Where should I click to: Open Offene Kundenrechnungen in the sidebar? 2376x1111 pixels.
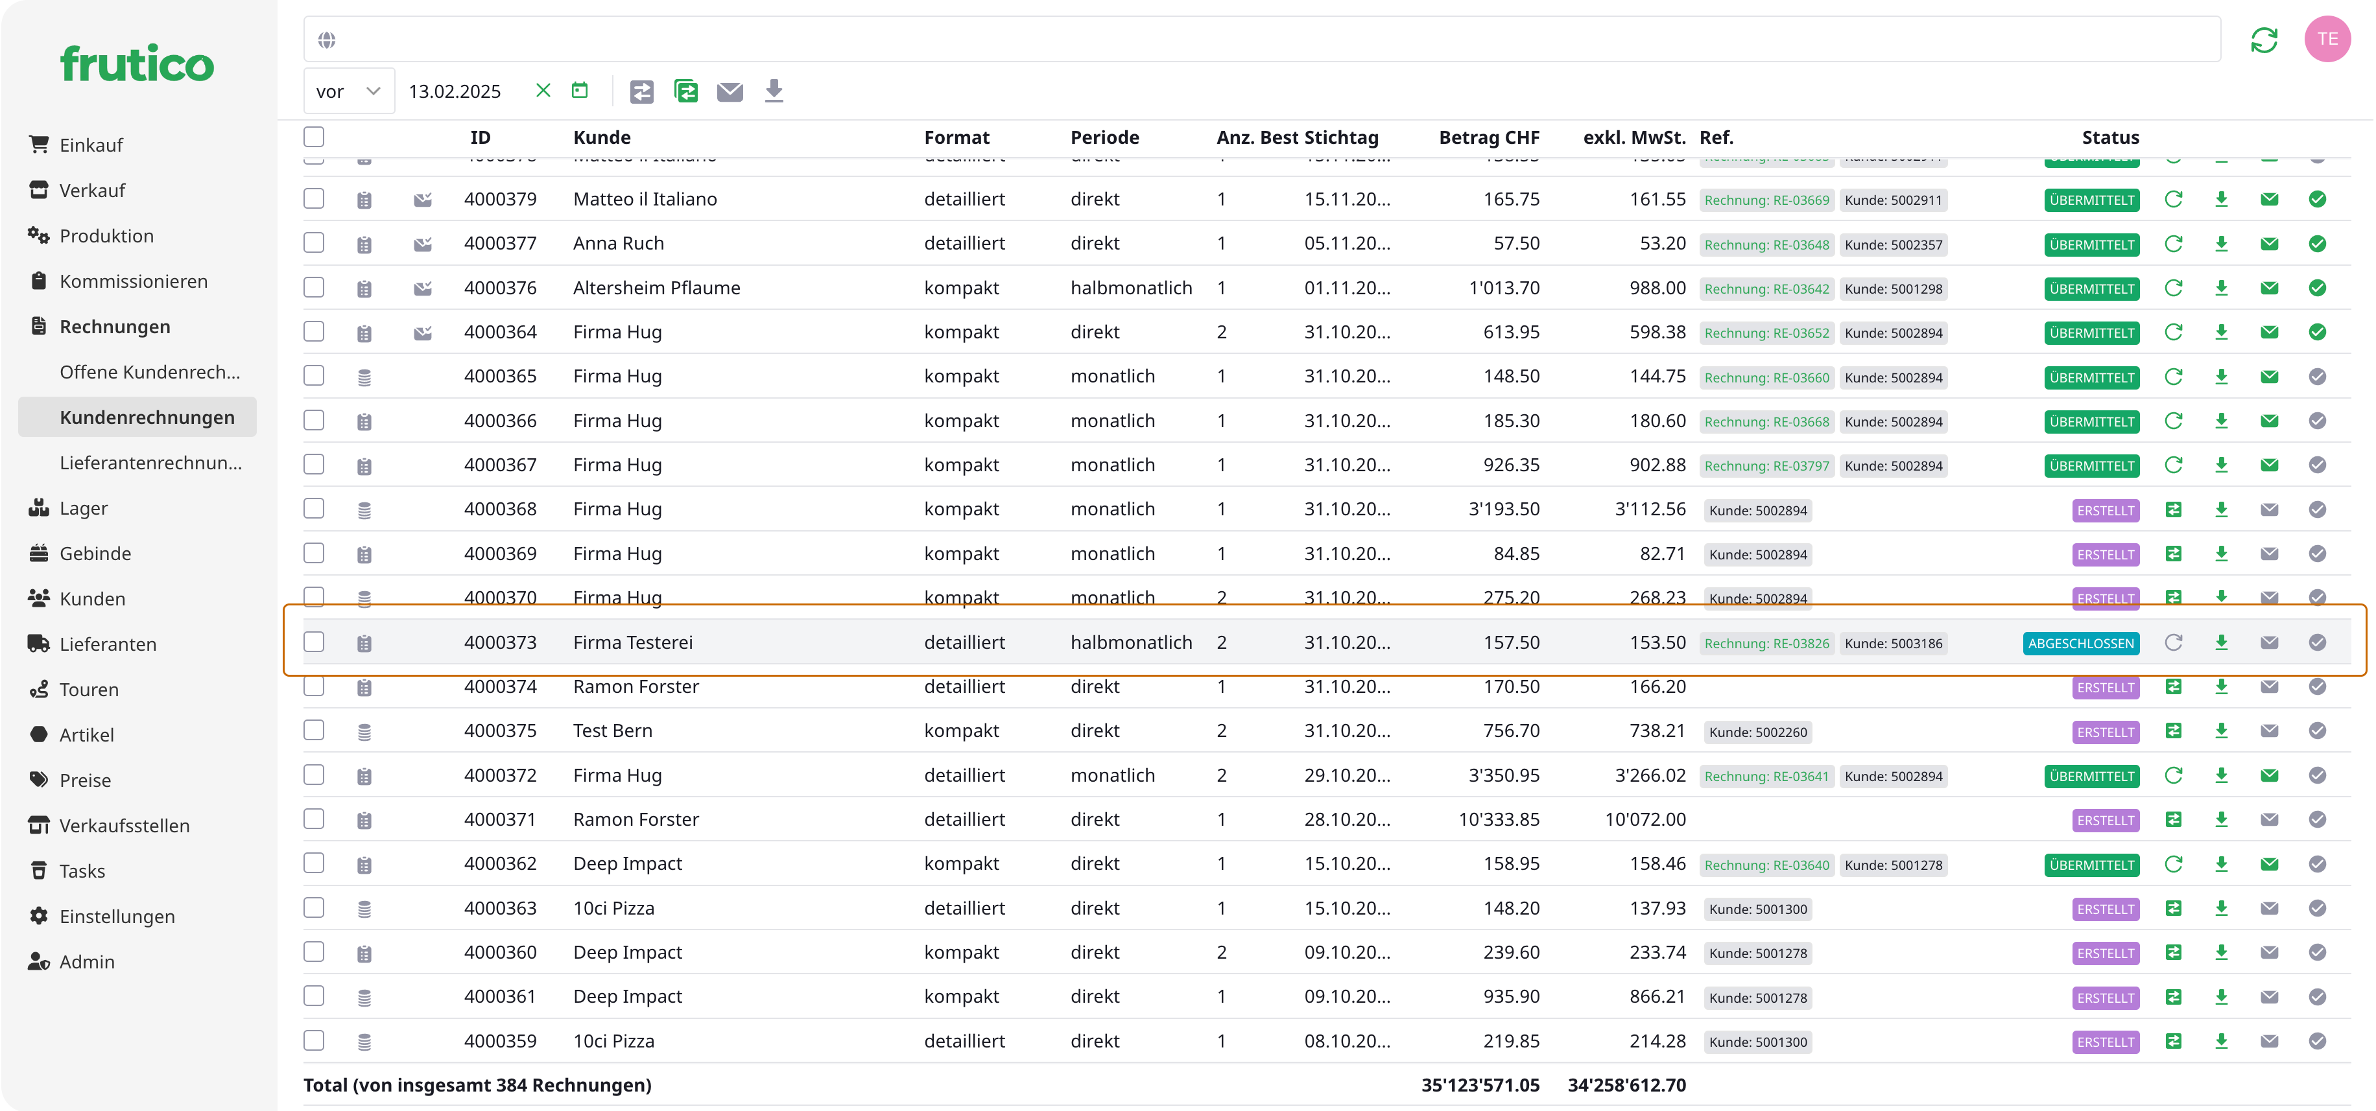[x=149, y=371]
